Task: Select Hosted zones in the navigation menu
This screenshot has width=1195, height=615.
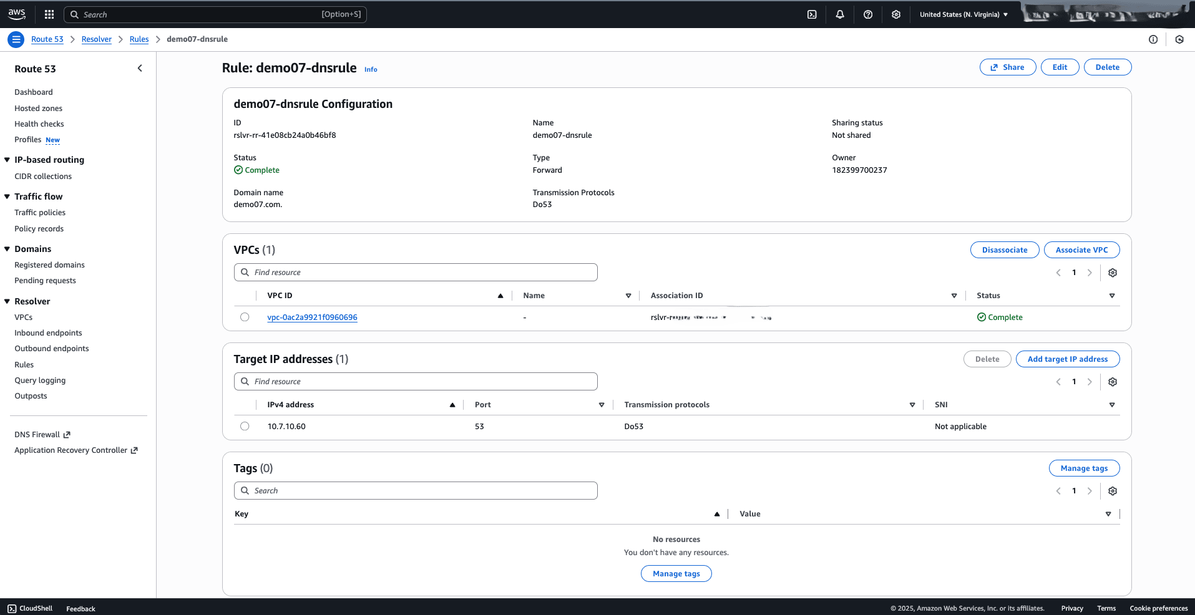Action: (38, 108)
